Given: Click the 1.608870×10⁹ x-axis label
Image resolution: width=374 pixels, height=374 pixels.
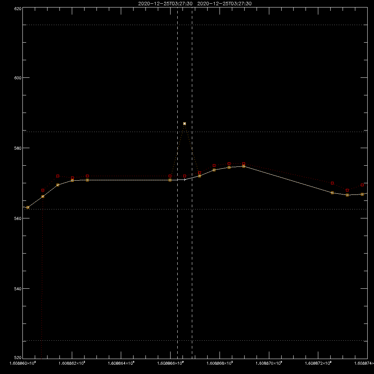Looking at the screenshot, I should pos(269,363).
